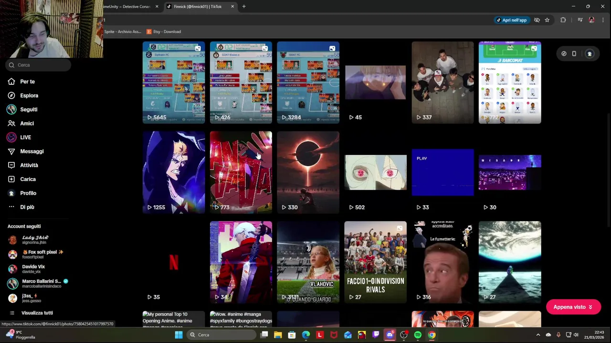This screenshot has width=611, height=343.
Task: Open the video with 5645 views
Action: pos(174,82)
